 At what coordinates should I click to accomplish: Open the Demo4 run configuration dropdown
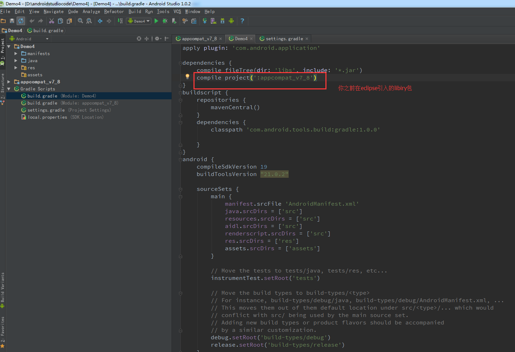[x=139, y=21]
